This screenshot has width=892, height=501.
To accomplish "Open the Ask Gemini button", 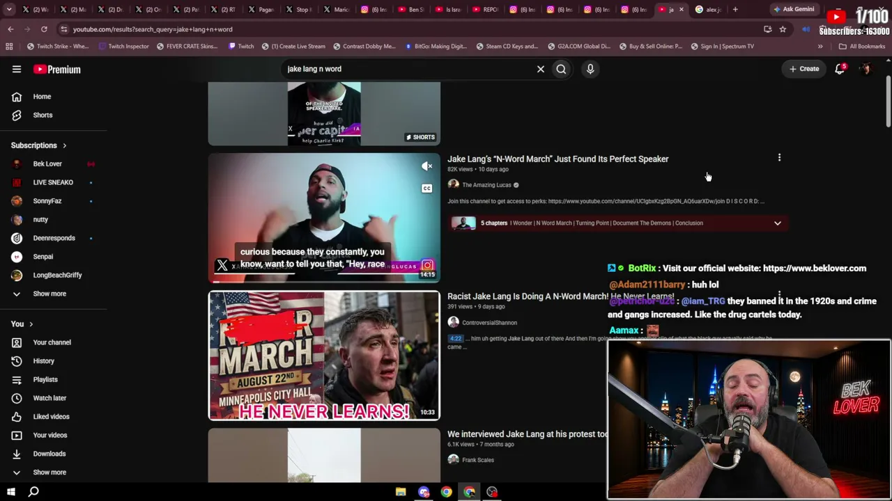I will [794, 10].
